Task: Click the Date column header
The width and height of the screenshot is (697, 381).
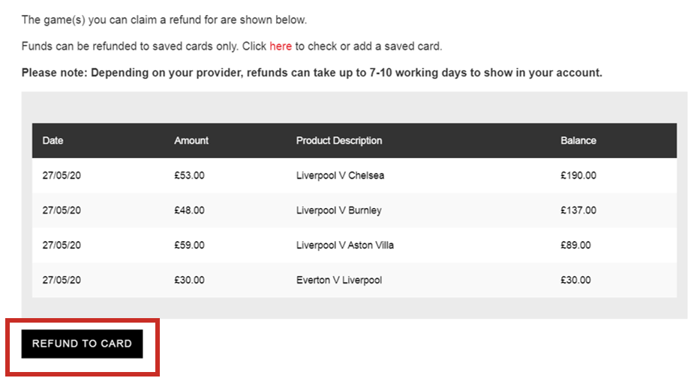Action: pos(53,141)
